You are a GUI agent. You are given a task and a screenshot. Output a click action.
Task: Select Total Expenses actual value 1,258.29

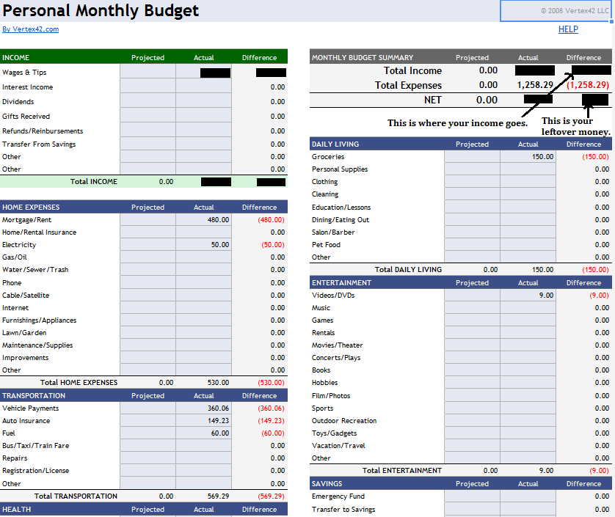[x=535, y=85]
